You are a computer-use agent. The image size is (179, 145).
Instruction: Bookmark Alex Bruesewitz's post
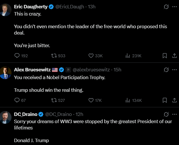tap(165, 100)
